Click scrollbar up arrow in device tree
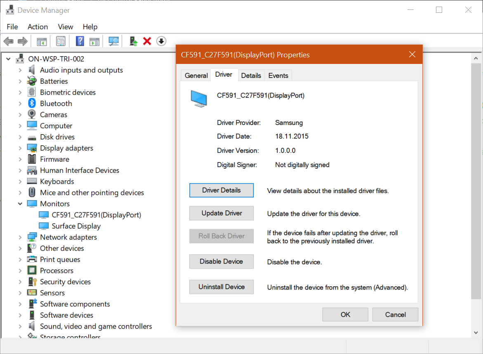The height and width of the screenshot is (354, 483). pyautogui.click(x=476, y=58)
